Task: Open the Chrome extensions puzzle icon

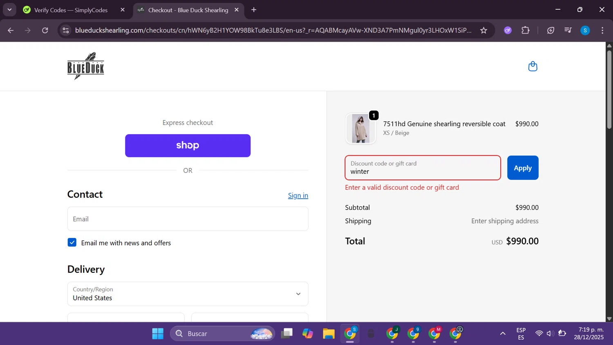Action: 526,30
